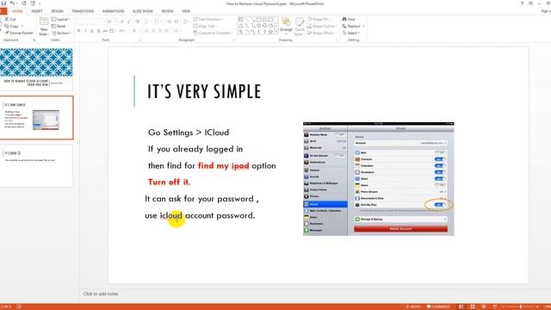The height and width of the screenshot is (310, 551).
Task: Toggle Strikethrough formatting
Action: pos(105,31)
